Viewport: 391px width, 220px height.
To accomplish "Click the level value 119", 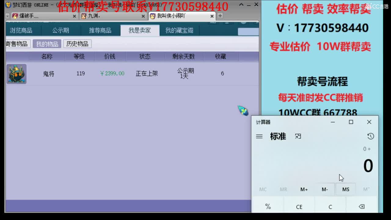I will click(81, 73).
